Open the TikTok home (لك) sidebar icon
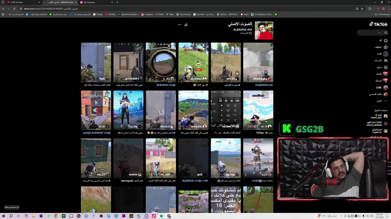The height and width of the screenshot is (219, 391). (386, 40)
